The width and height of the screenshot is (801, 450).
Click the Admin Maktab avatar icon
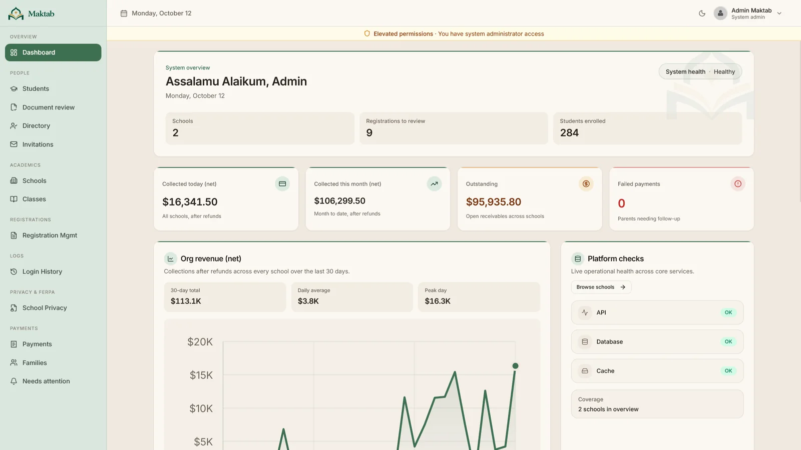(x=720, y=13)
